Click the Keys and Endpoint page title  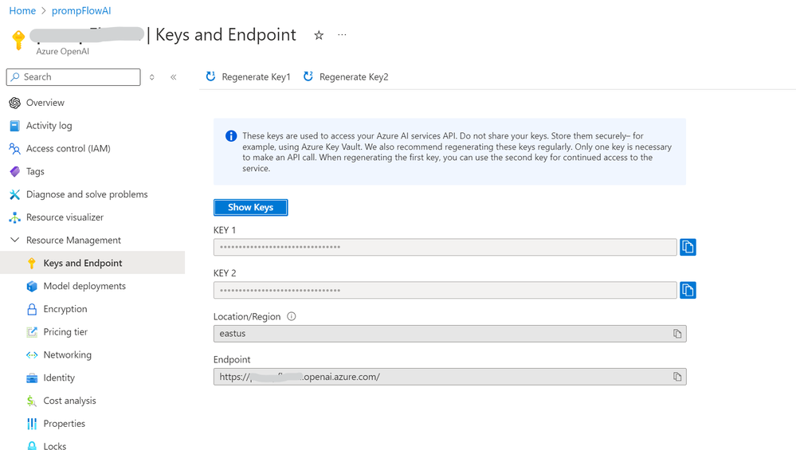pyautogui.click(x=225, y=34)
